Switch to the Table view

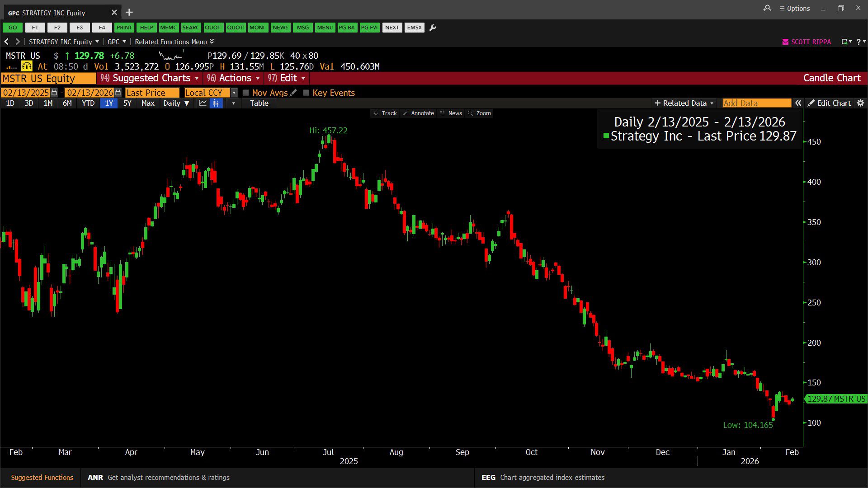[259, 103]
